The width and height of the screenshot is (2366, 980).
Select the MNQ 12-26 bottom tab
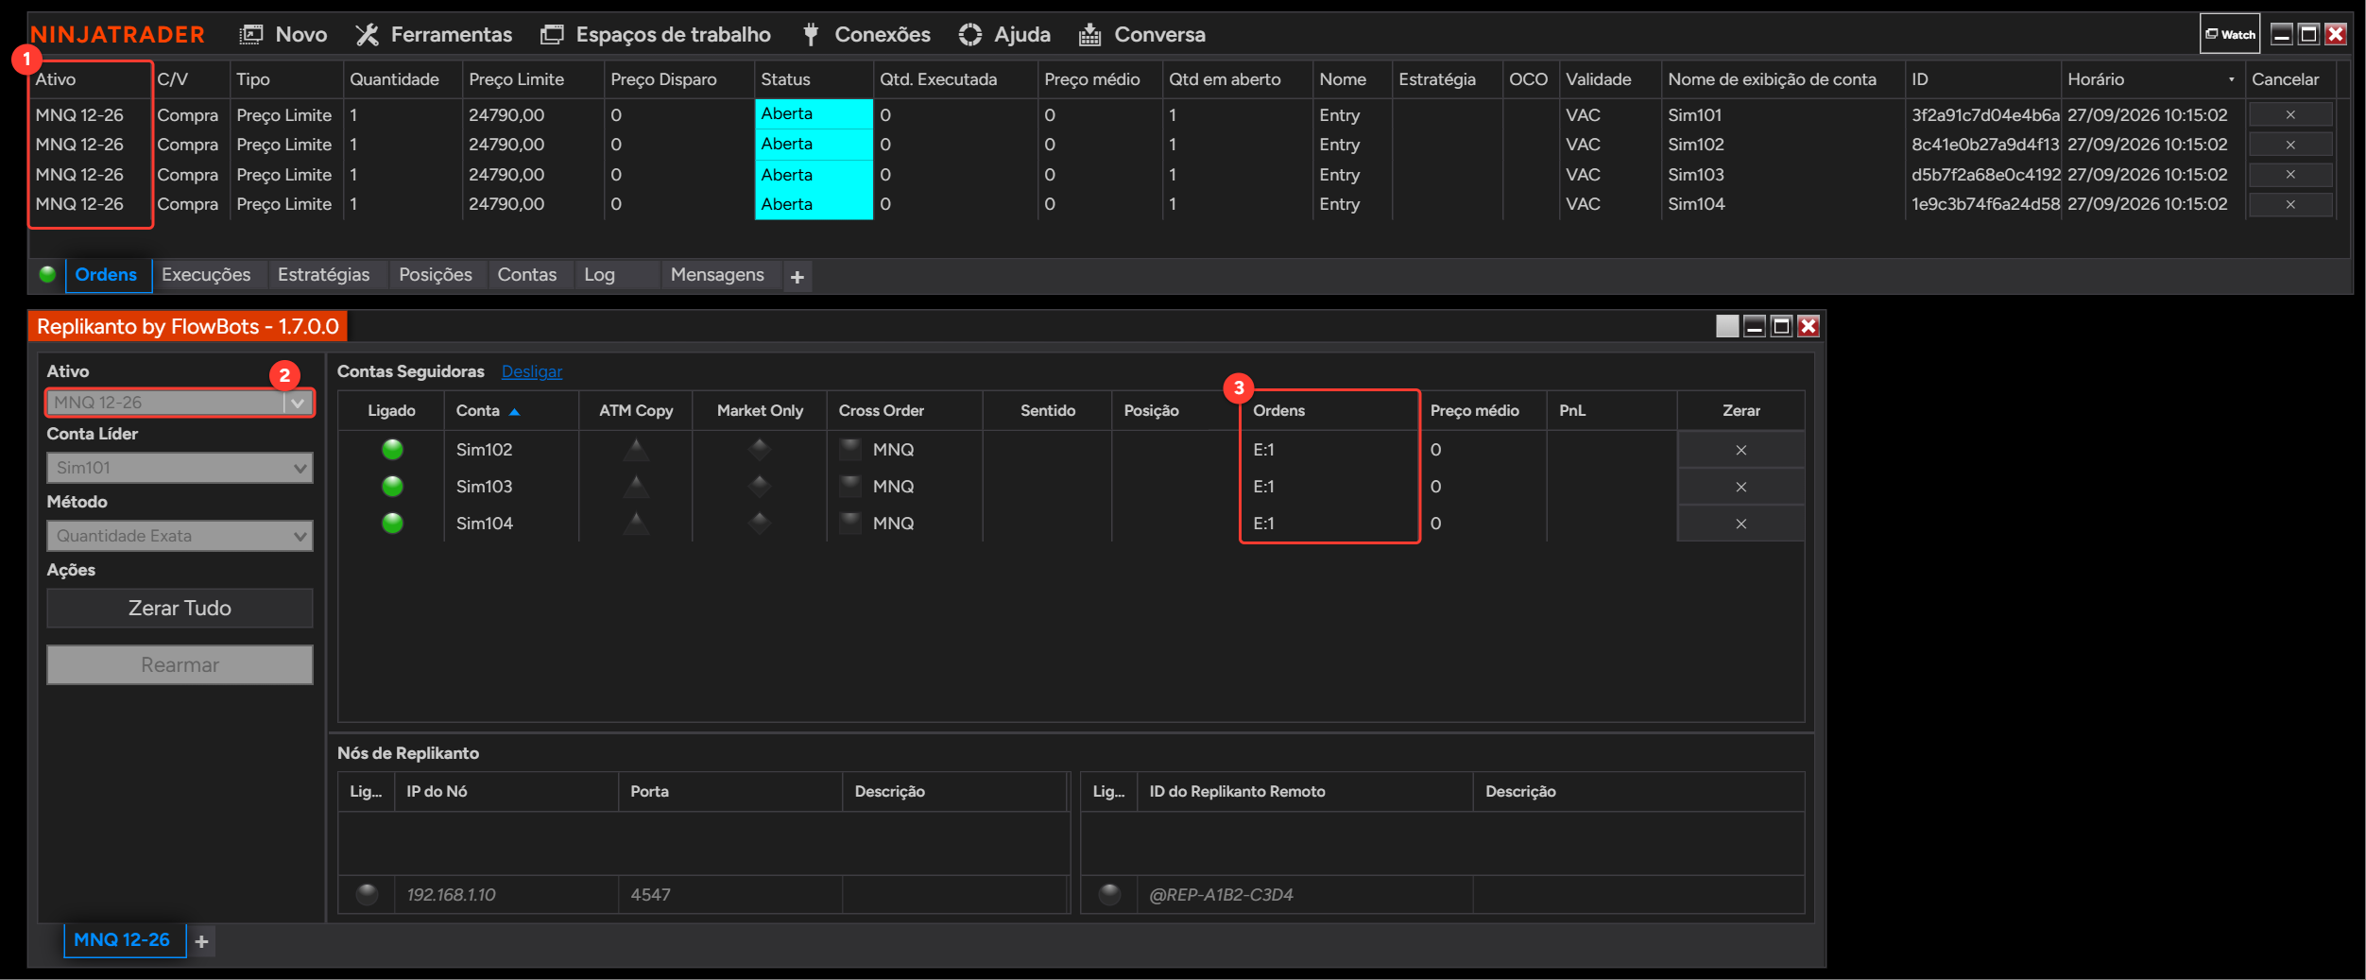tap(123, 940)
